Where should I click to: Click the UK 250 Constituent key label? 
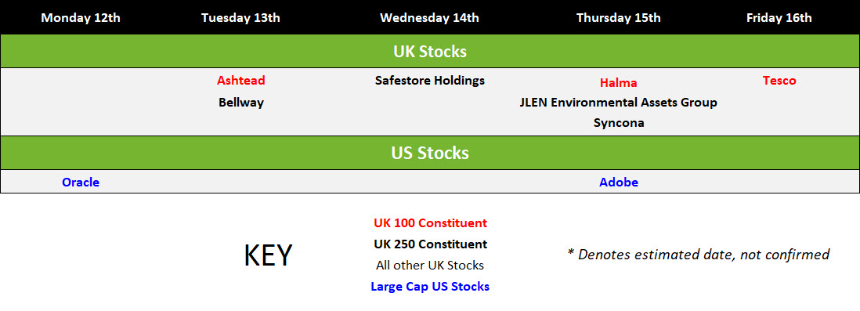[x=430, y=244]
